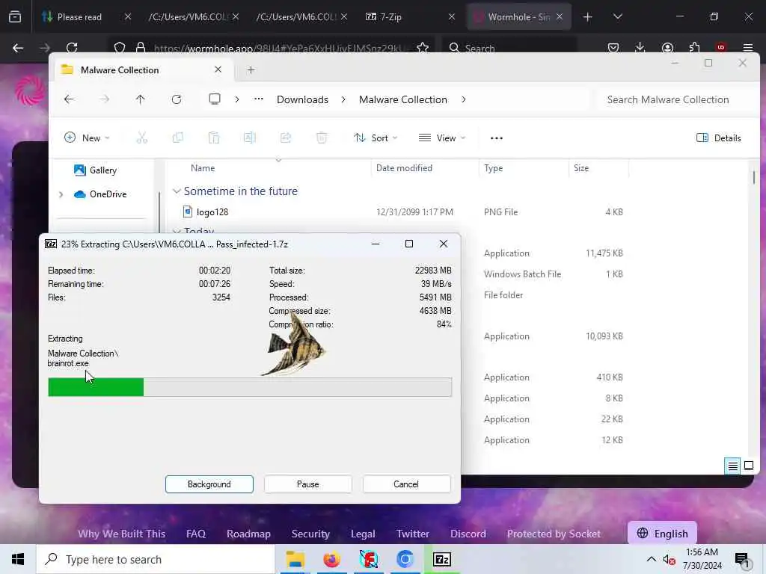This screenshot has height=574, width=766.
Task: Pause the 7-Zip extraction
Action: coord(307,484)
